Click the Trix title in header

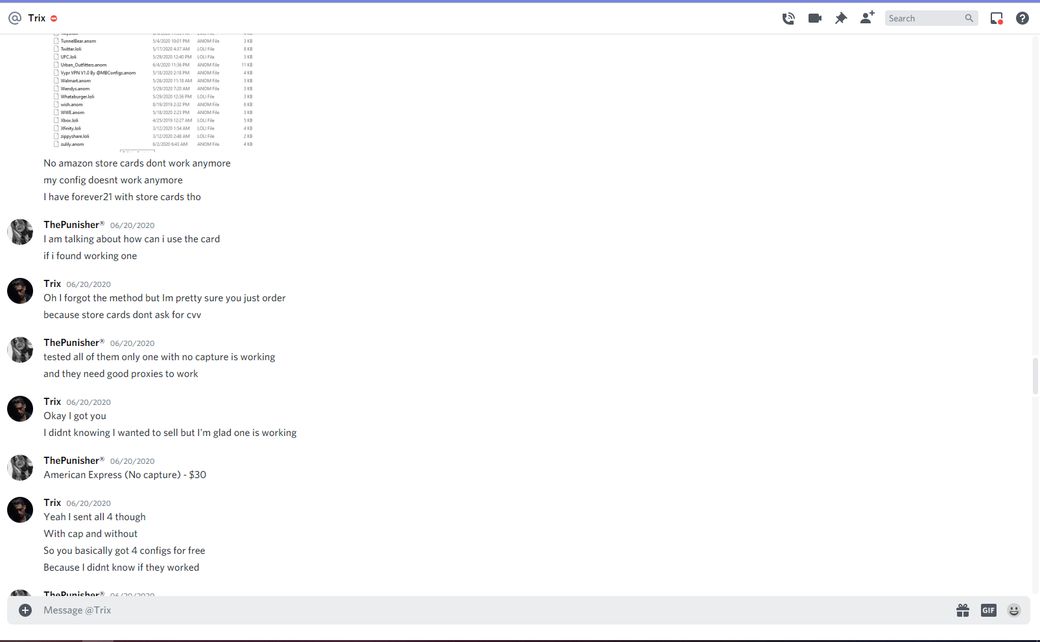pos(37,18)
